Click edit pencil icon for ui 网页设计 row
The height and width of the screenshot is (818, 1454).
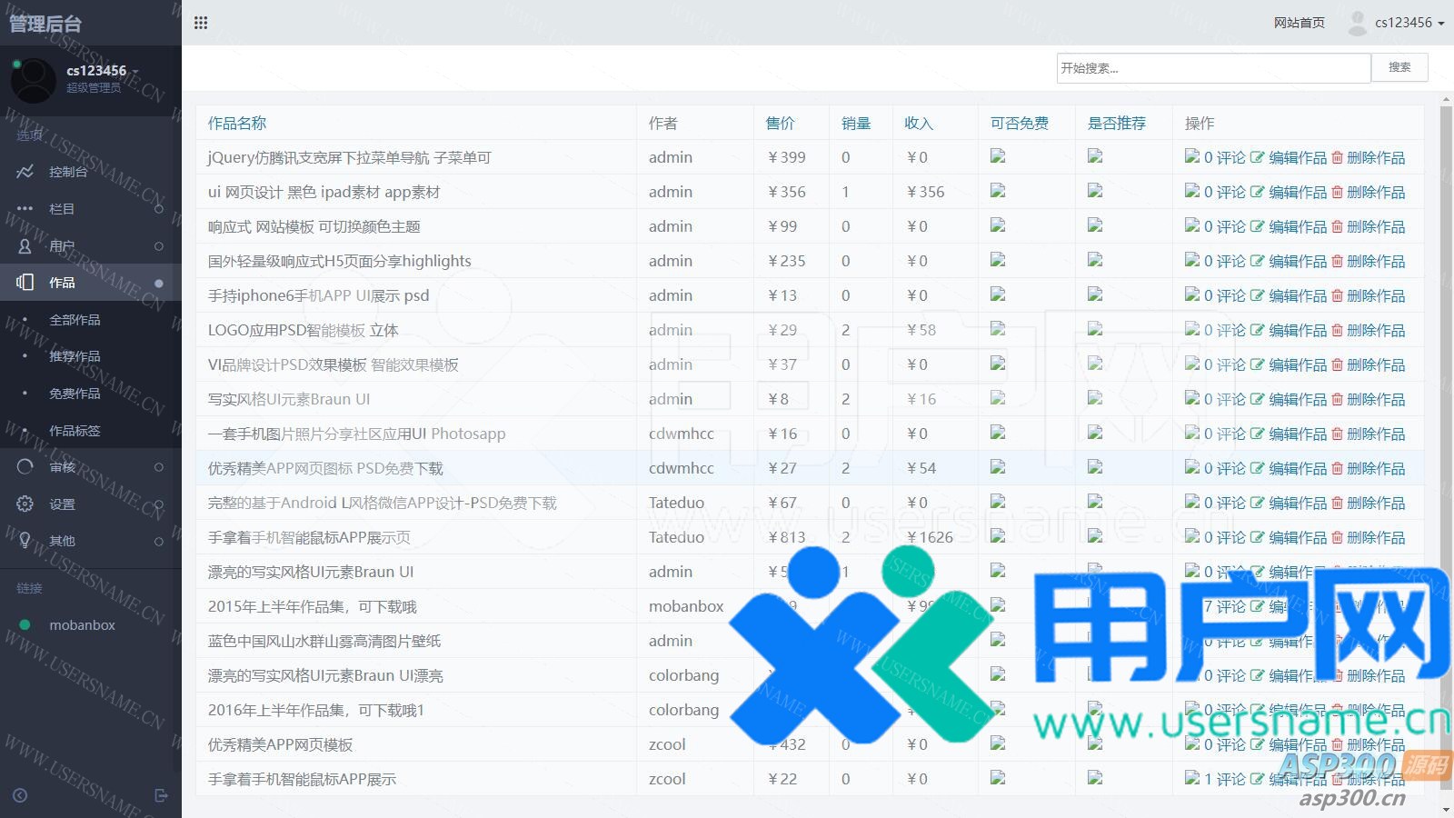point(1257,192)
